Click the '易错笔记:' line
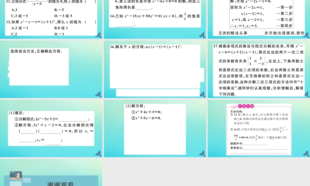The height and width of the screenshot is (186, 310). click(x=266, y=148)
